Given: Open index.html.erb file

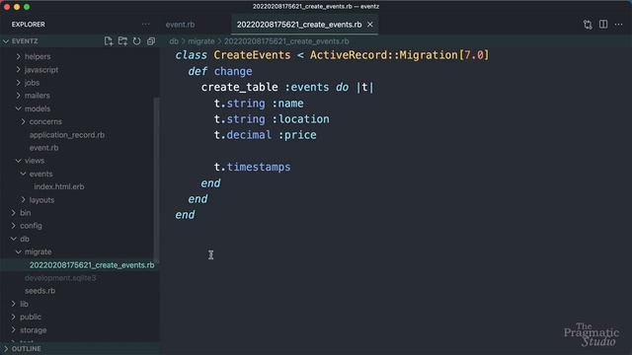Looking at the screenshot, I should [x=59, y=186].
